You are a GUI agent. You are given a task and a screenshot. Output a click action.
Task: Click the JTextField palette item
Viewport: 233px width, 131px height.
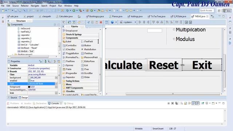[87, 41]
